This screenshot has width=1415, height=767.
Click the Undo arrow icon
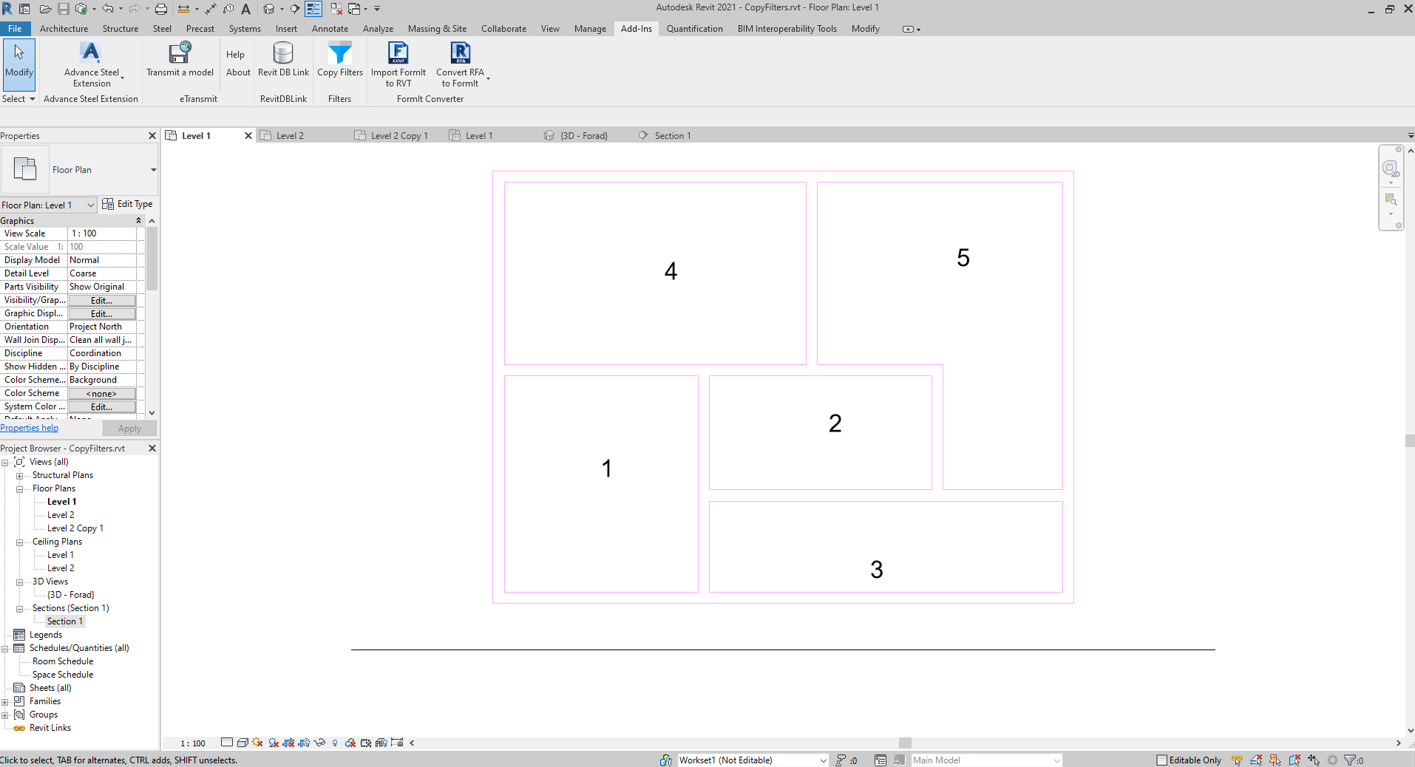pyautogui.click(x=108, y=9)
